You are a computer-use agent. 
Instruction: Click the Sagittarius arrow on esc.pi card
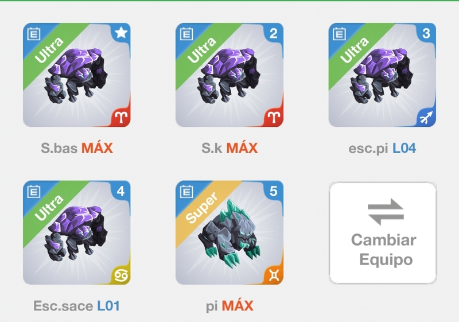click(426, 118)
